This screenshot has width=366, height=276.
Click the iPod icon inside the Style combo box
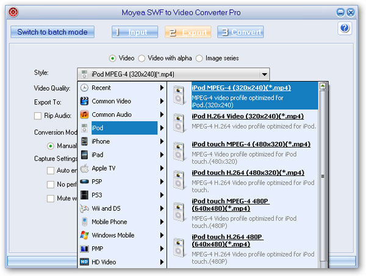84,74
